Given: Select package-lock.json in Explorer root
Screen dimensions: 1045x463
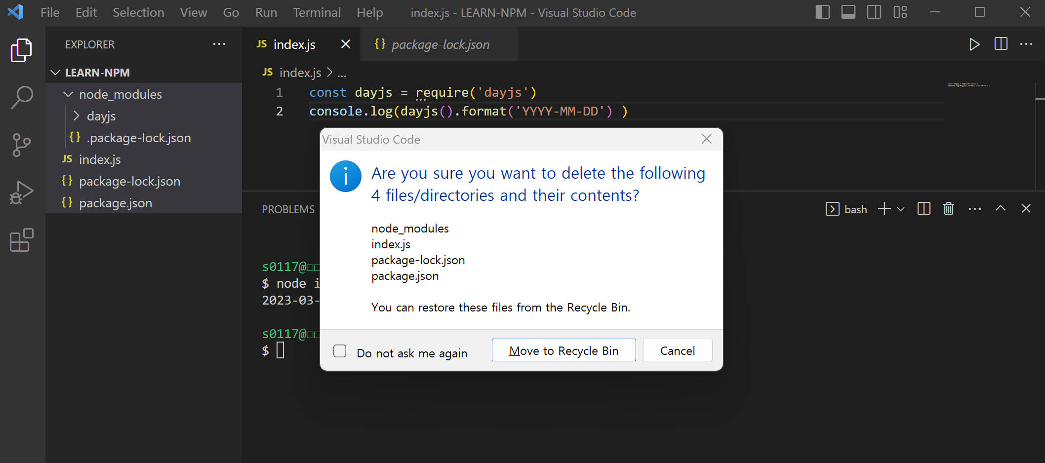Looking at the screenshot, I should point(144,181).
